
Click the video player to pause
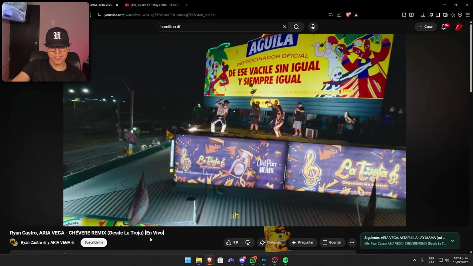[x=234, y=130]
